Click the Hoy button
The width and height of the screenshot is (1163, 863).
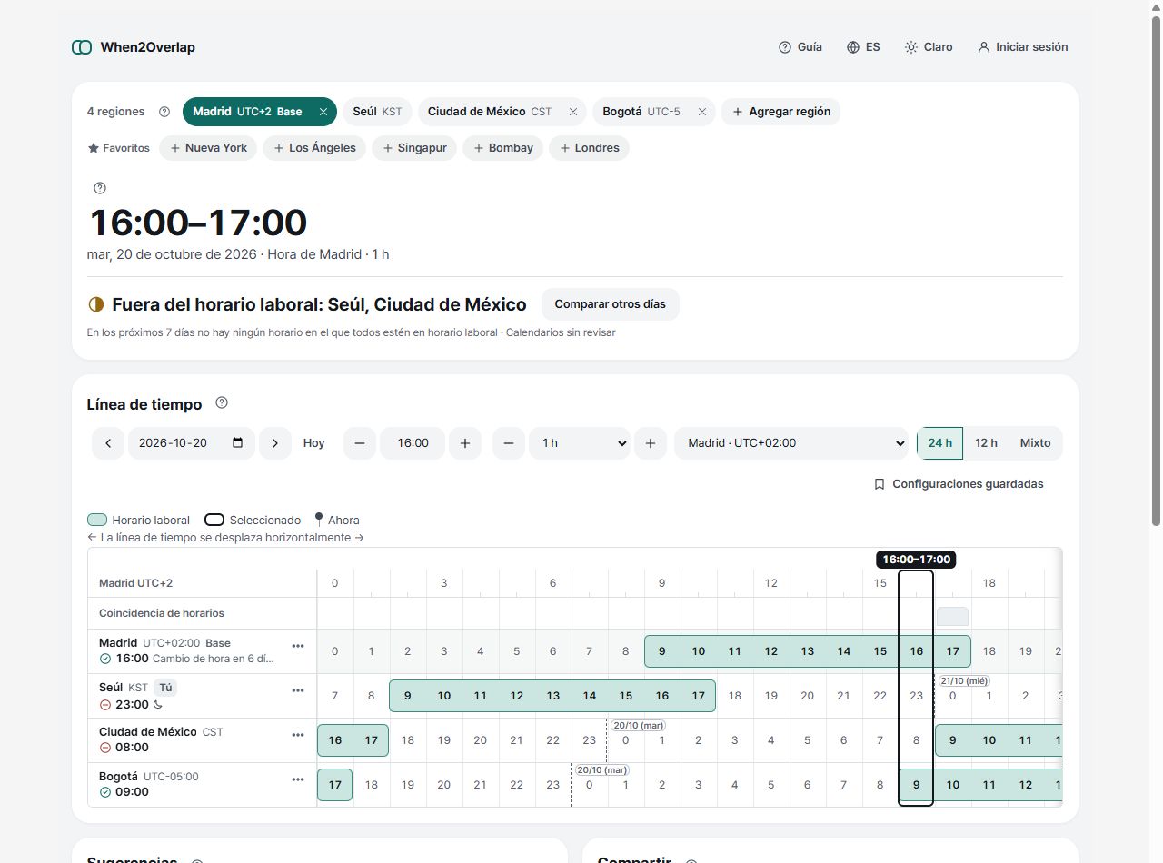tap(314, 443)
